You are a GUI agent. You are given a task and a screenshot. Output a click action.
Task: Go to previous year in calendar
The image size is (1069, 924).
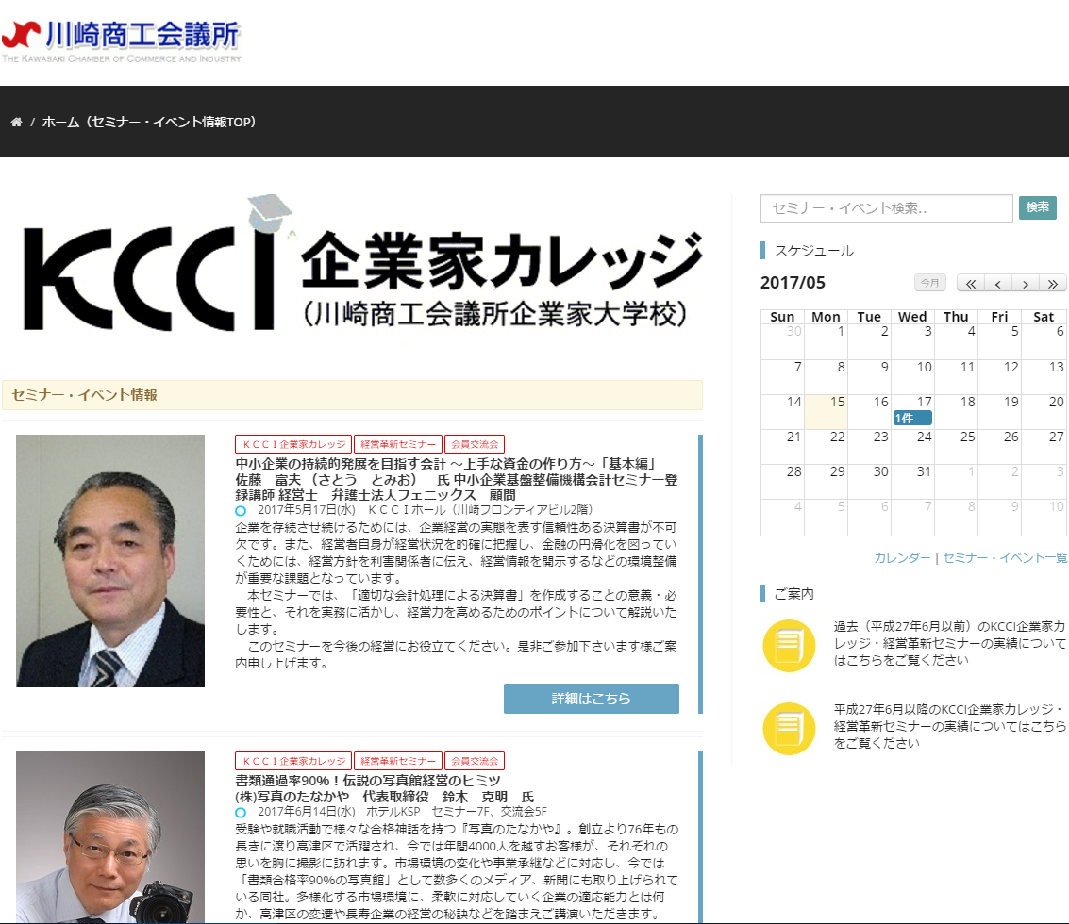[971, 284]
